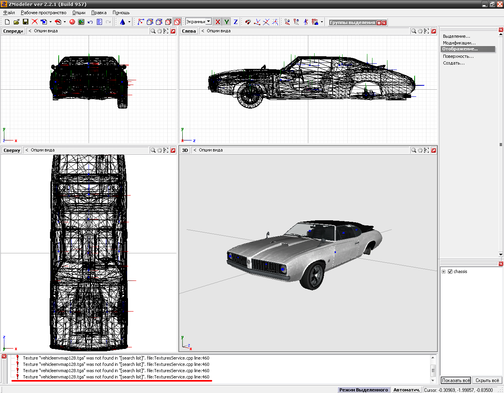Image resolution: width=504 pixels, height=393 pixels.
Task: Click the pan hand in Спереди viewport
Action: point(159,31)
